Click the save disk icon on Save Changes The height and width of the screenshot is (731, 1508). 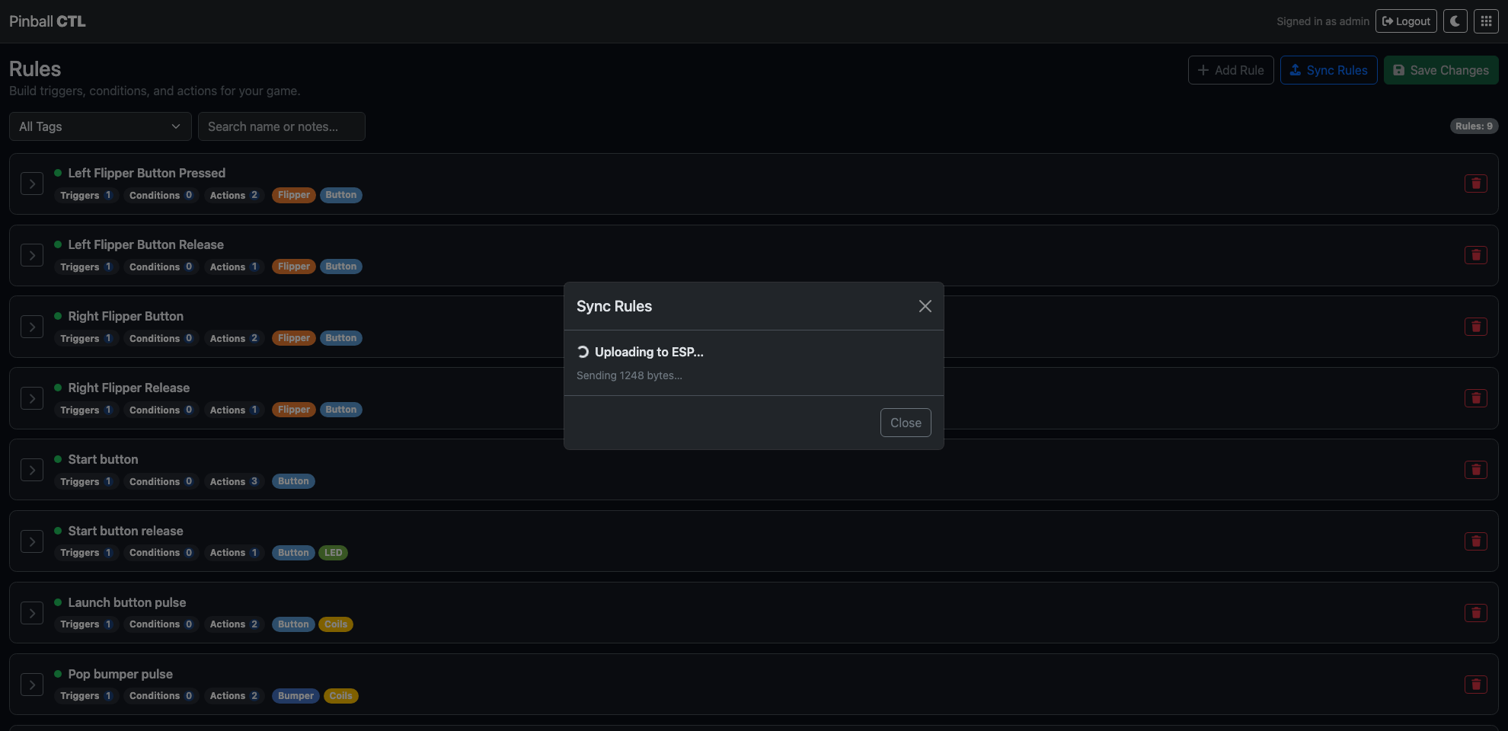[1399, 69]
